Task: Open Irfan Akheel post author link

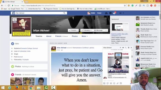Action: 61,48
